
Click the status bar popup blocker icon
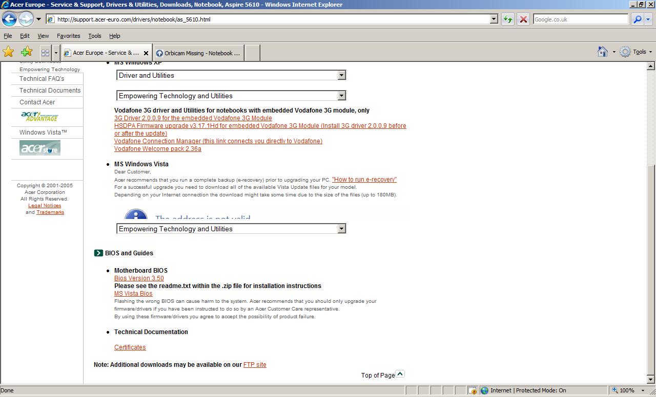click(x=473, y=390)
